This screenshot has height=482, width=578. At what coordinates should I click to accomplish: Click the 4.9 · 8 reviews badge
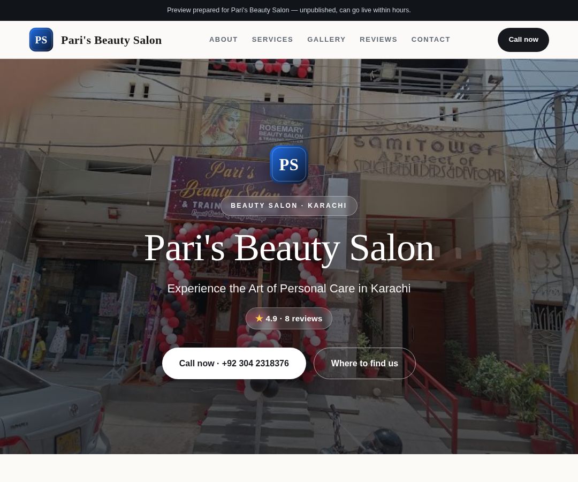click(x=288, y=318)
